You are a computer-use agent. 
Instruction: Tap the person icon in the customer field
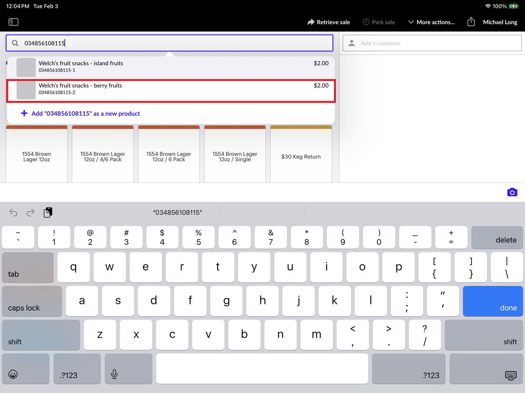coord(351,43)
